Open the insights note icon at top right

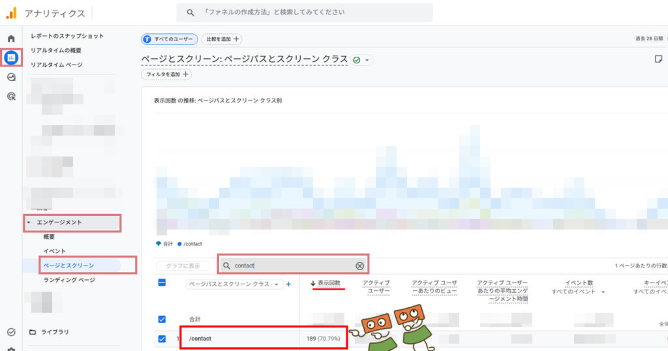point(659,59)
